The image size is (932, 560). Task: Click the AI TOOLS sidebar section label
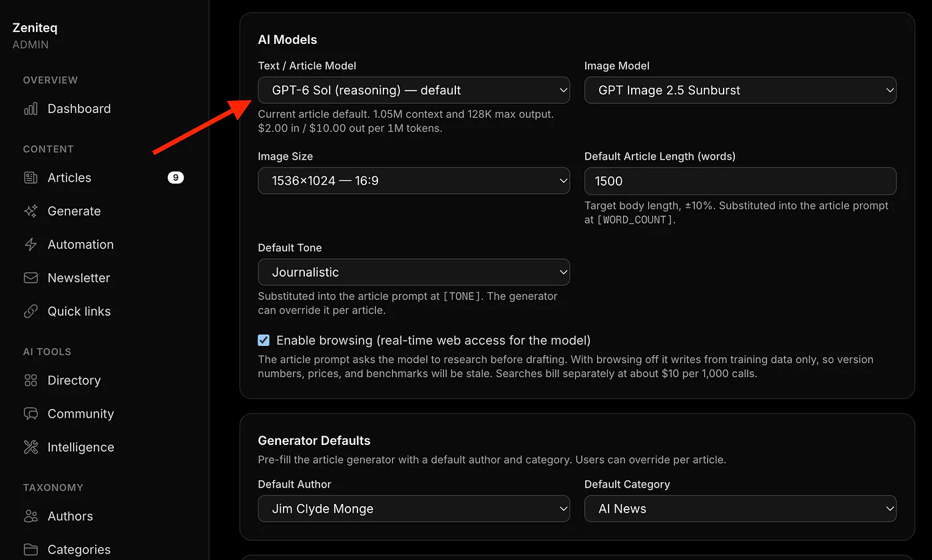tap(47, 352)
